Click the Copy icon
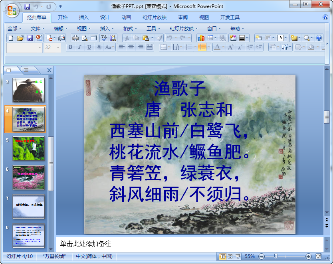 pyautogui.click(x=136, y=38)
